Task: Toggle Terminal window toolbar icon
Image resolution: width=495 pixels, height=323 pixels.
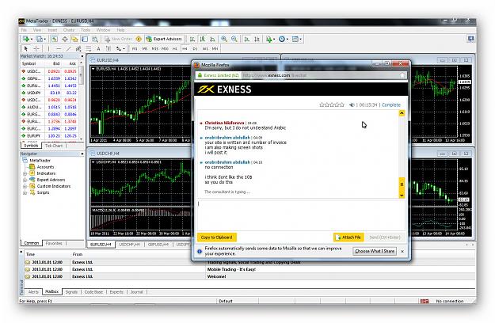Action: click(85, 39)
